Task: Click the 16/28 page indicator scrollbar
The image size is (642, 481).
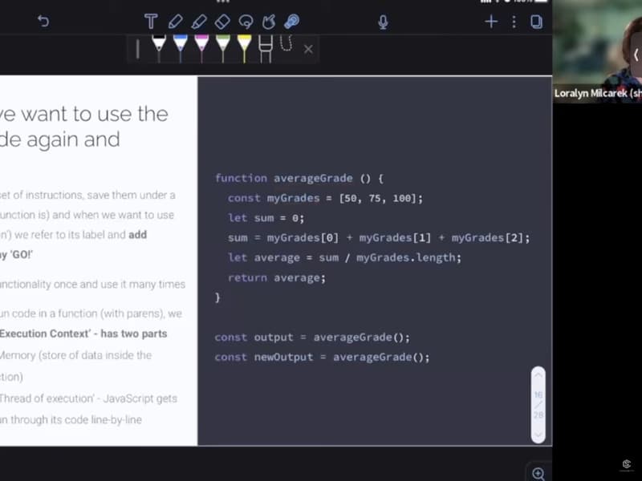Action: pos(538,405)
